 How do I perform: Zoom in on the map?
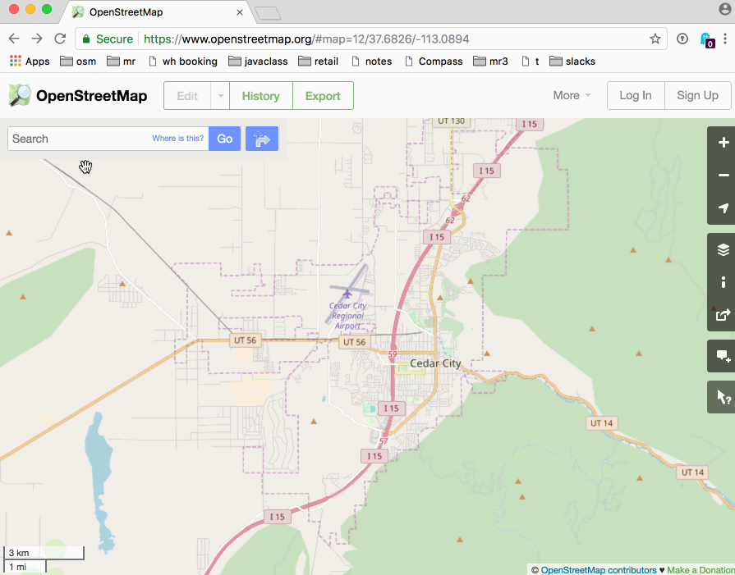tap(723, 143)
